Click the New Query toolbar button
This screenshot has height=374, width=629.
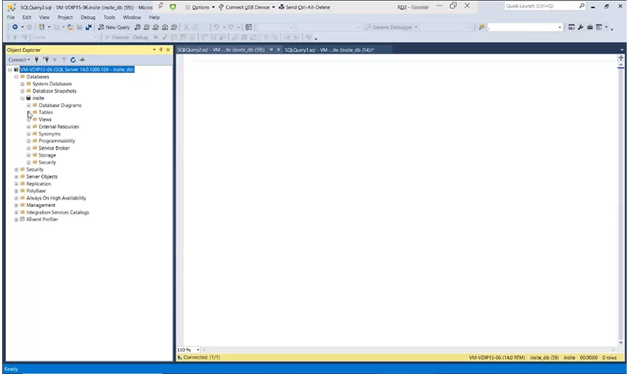point(114,27)
